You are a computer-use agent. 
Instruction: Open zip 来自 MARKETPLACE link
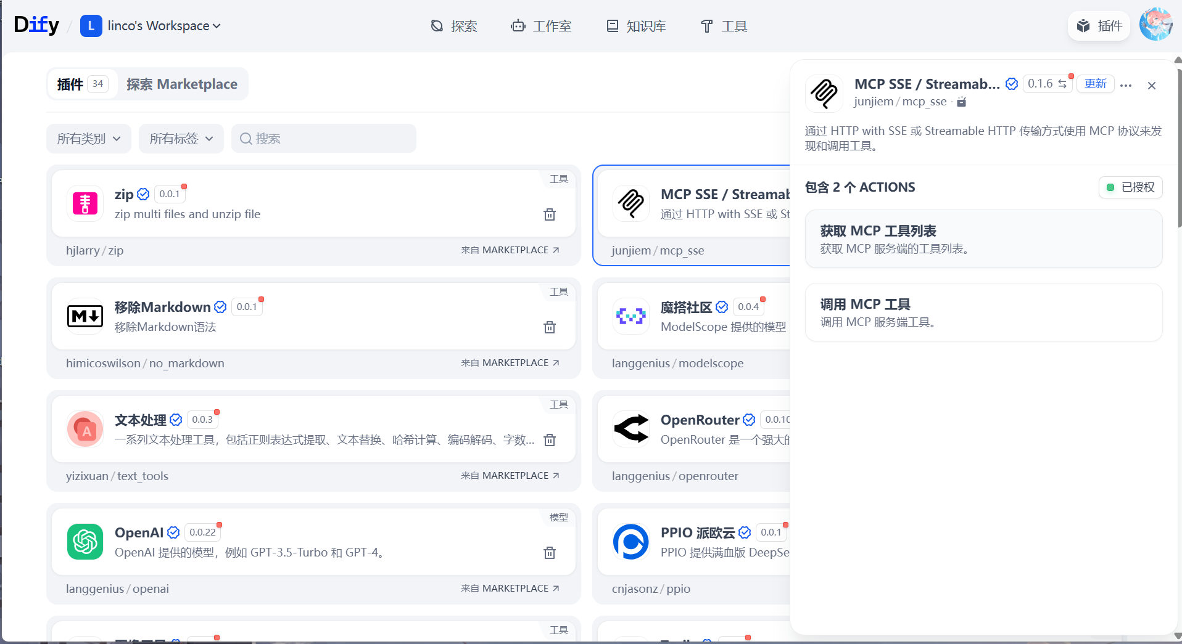[x=510, y=250]
